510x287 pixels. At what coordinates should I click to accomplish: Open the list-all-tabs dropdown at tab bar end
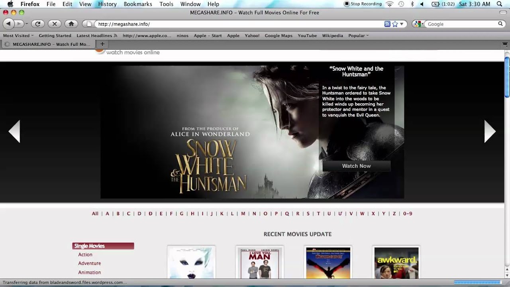click(506, 44)
